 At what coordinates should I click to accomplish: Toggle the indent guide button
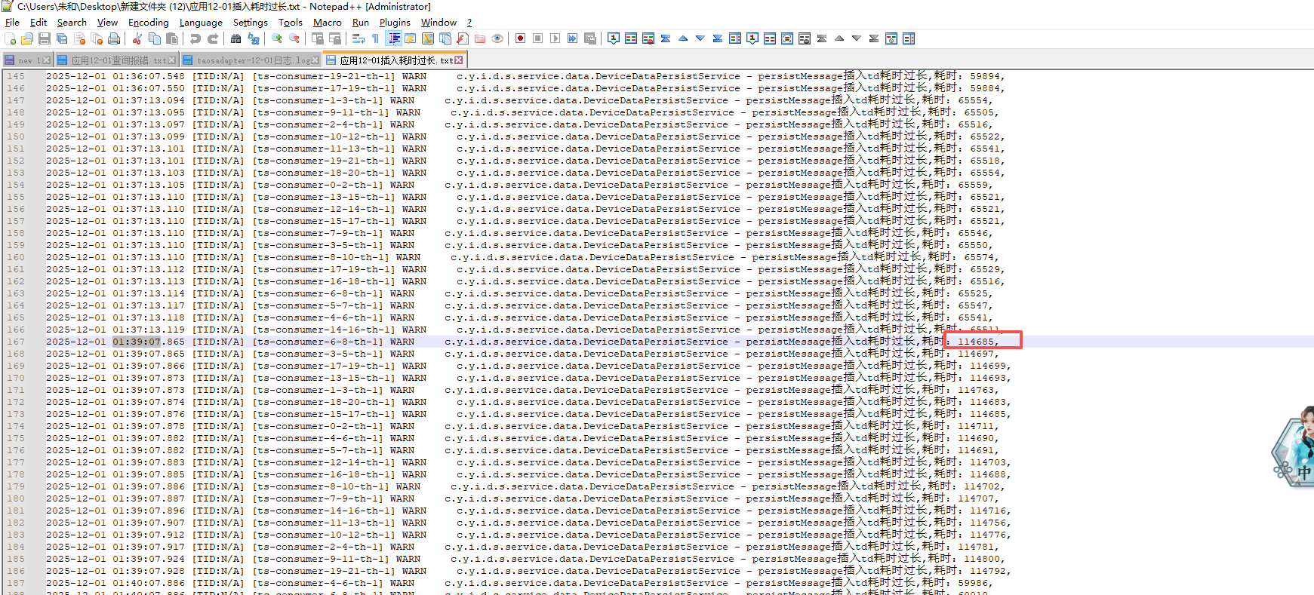(x=393, y=38)
